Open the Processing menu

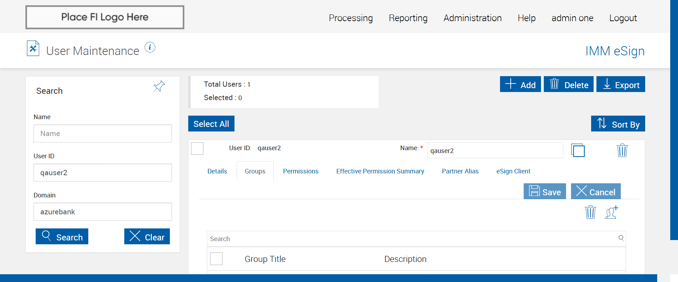click(351, 18)
